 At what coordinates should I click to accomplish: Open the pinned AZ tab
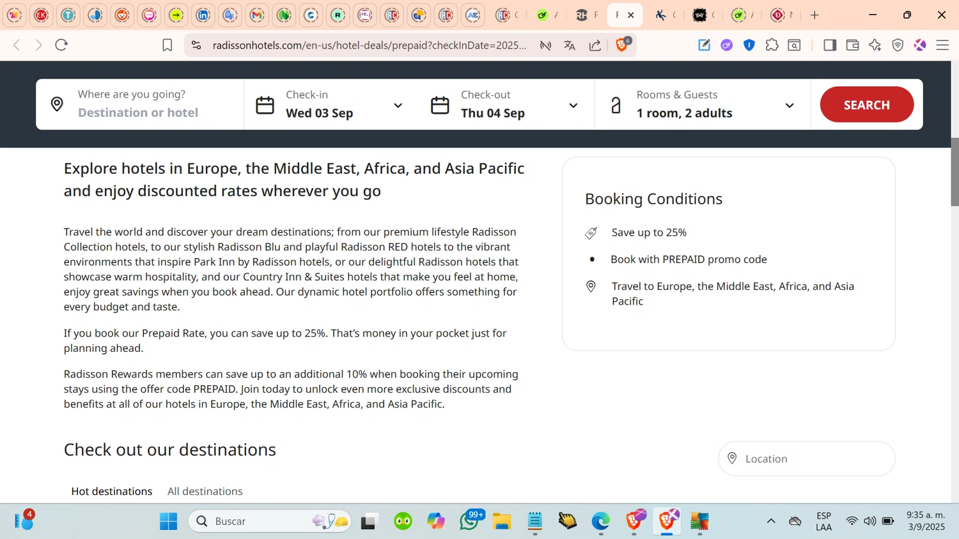473,15
